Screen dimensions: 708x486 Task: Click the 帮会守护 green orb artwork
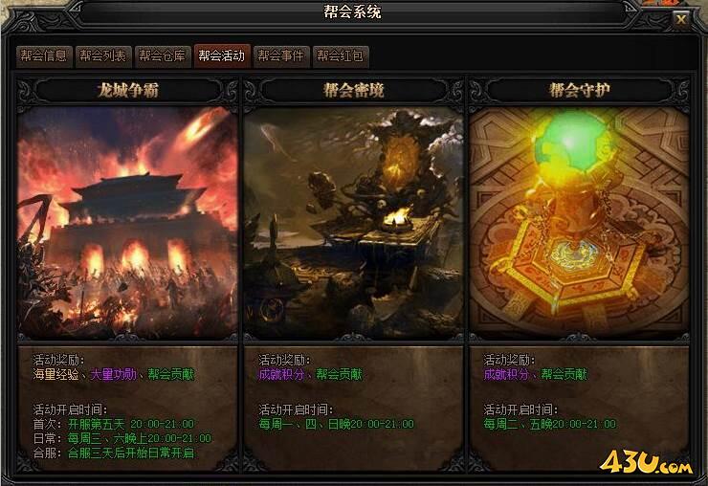click(x=579, y=223)
